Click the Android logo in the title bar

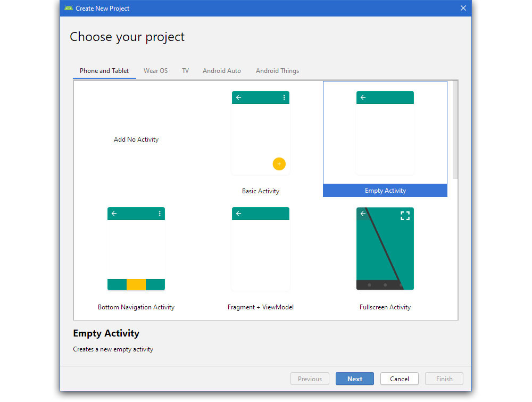coord(68,8)
